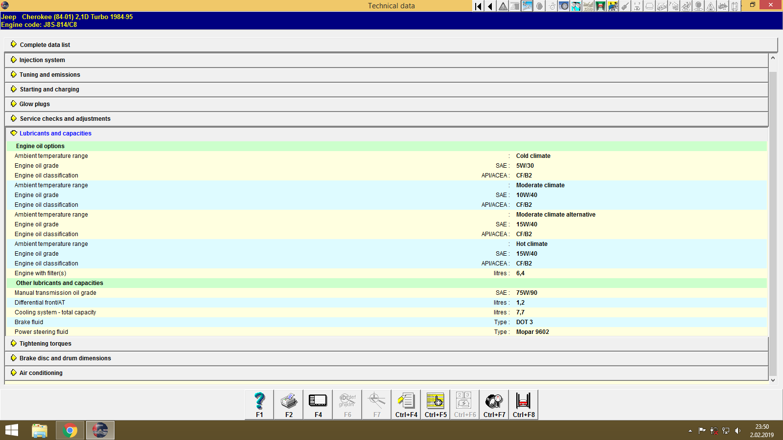Open the Help function (F1)
This screenshot has height=440, width=783.
coord(259,403)
